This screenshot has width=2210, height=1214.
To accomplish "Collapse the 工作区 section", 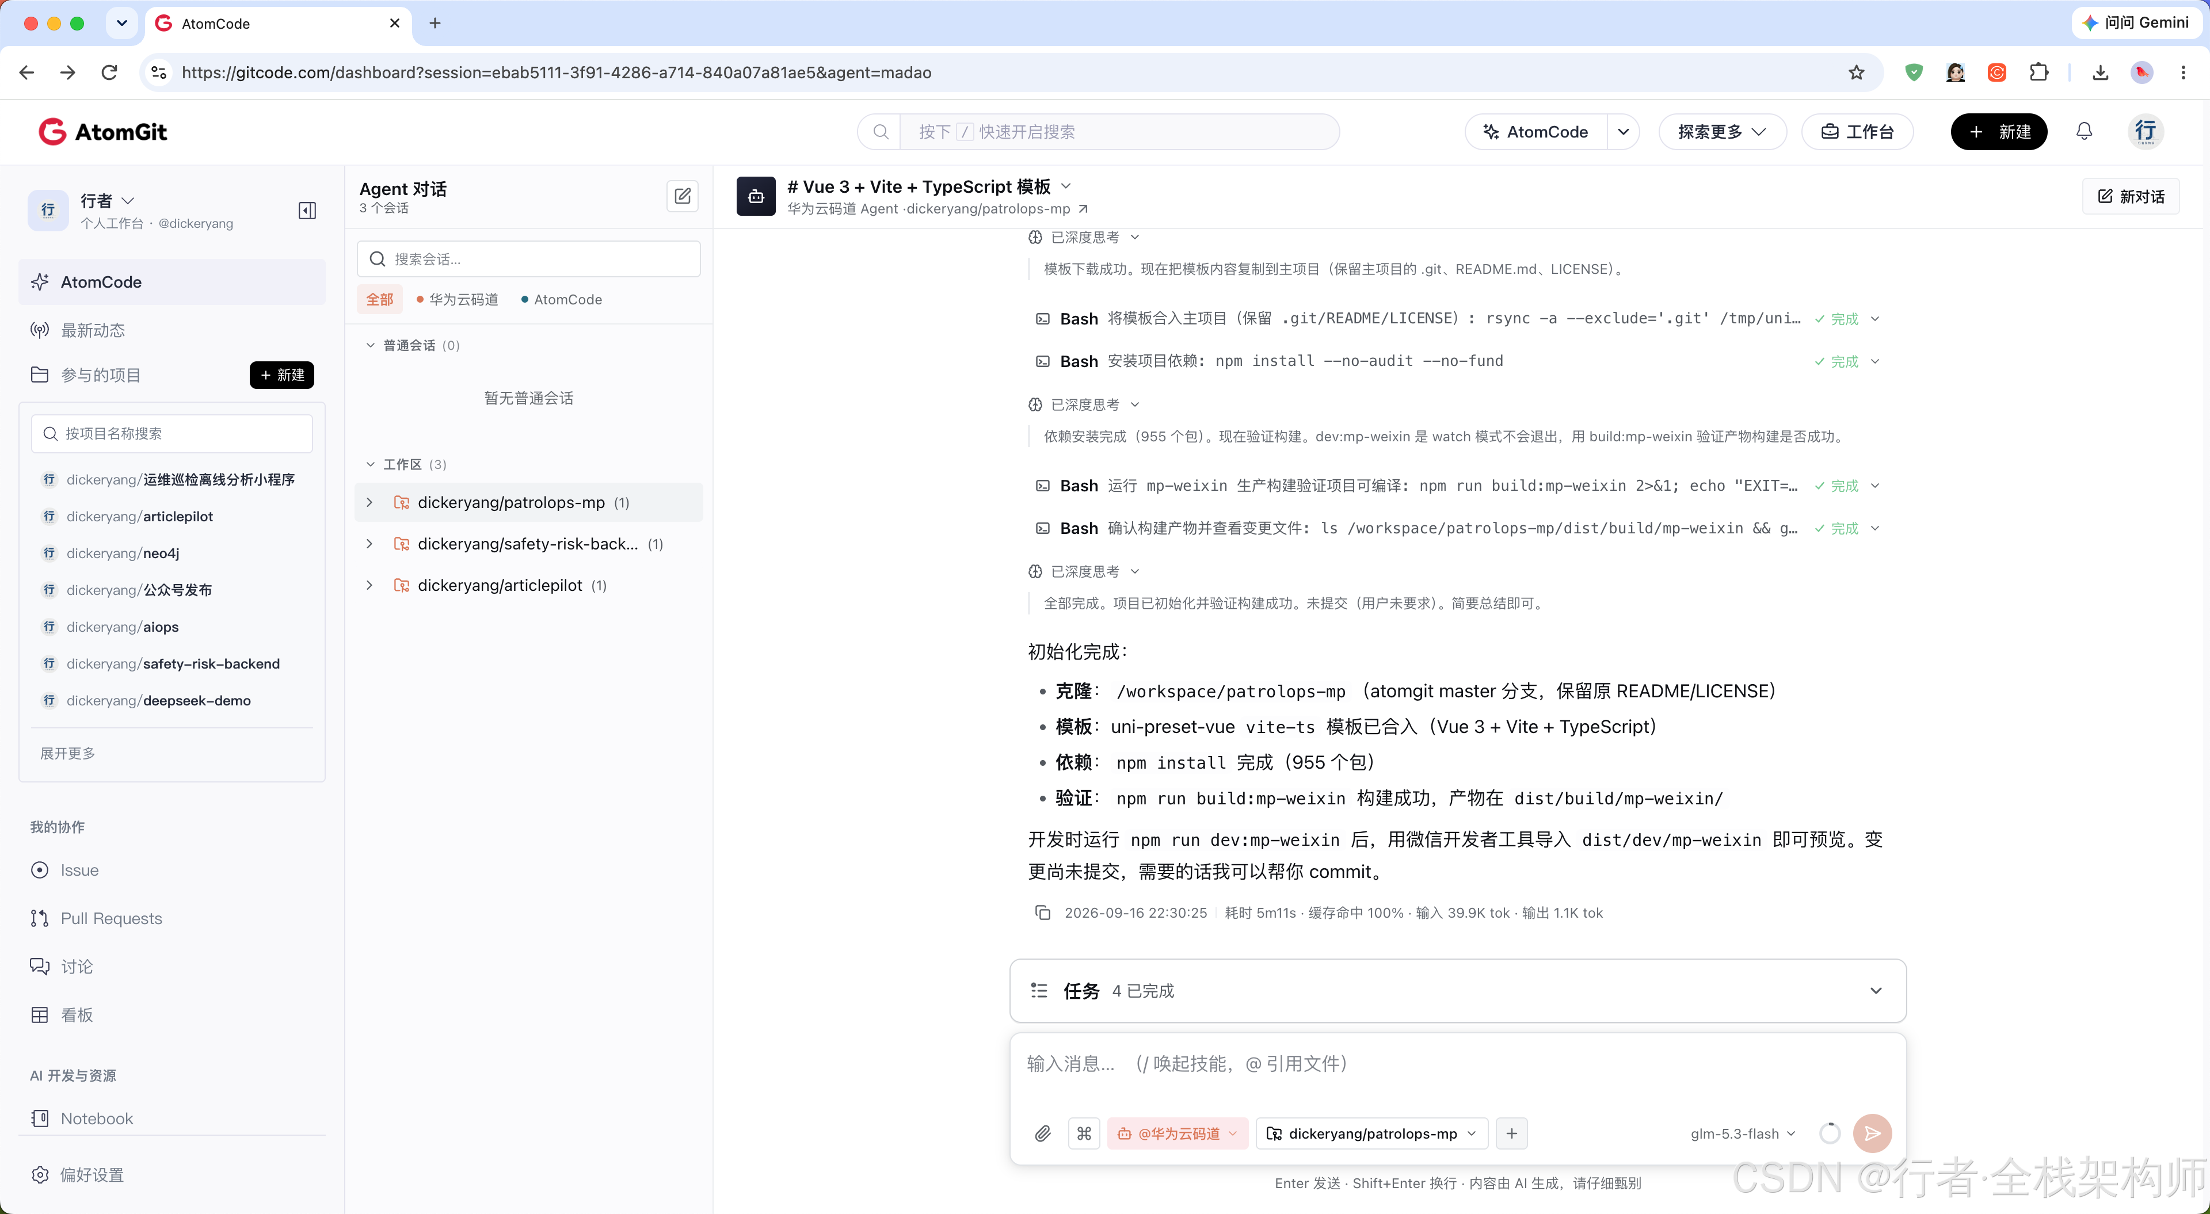I will 369,464.
